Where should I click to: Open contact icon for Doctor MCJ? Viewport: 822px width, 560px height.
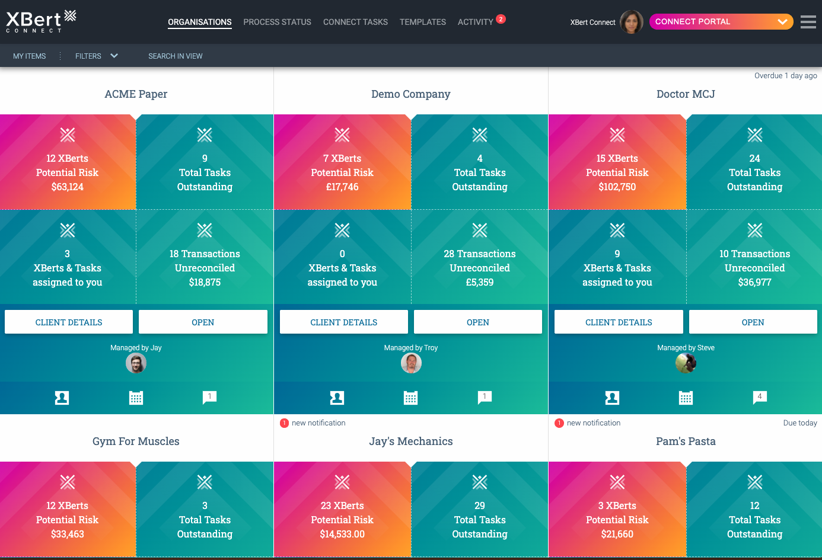[x=612, y=398]
